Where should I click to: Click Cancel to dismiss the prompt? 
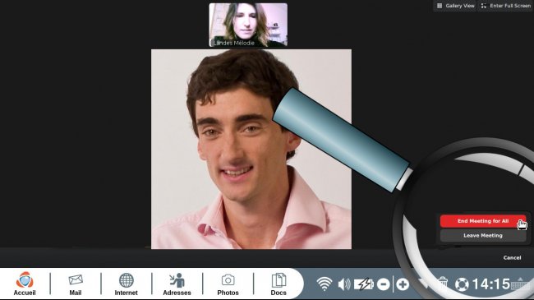tap(512, 257)
